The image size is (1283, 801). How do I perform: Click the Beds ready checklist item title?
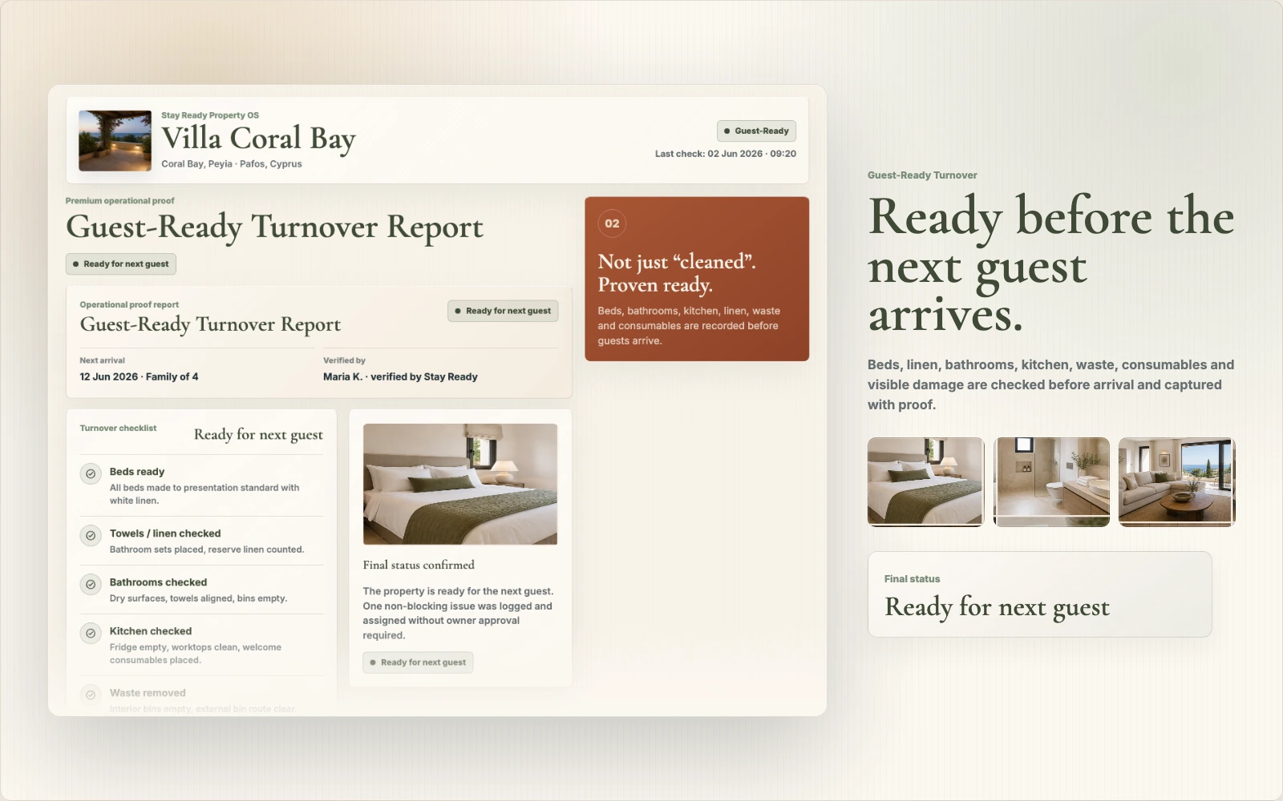(137, 472)
